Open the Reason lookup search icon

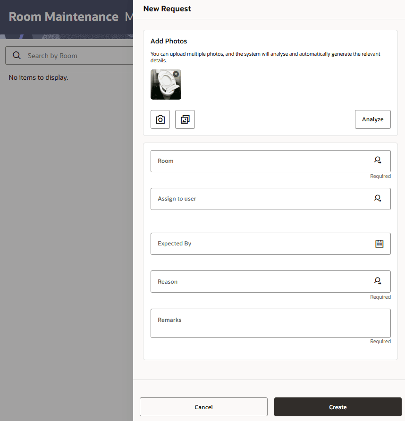[x=378, y=281]
